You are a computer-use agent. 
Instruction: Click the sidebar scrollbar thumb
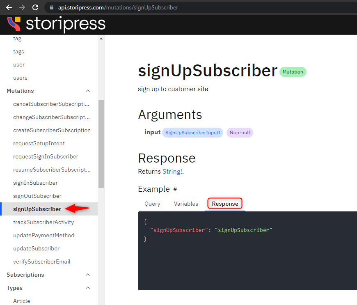click(x=101, y=144)
